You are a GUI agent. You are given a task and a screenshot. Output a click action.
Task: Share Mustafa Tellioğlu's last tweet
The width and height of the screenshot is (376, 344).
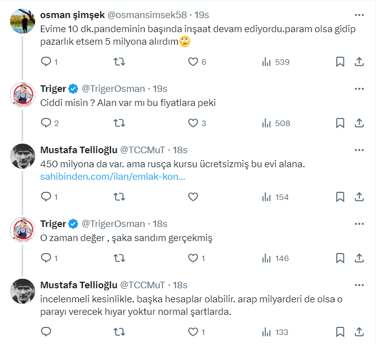[x=359, y=331]
